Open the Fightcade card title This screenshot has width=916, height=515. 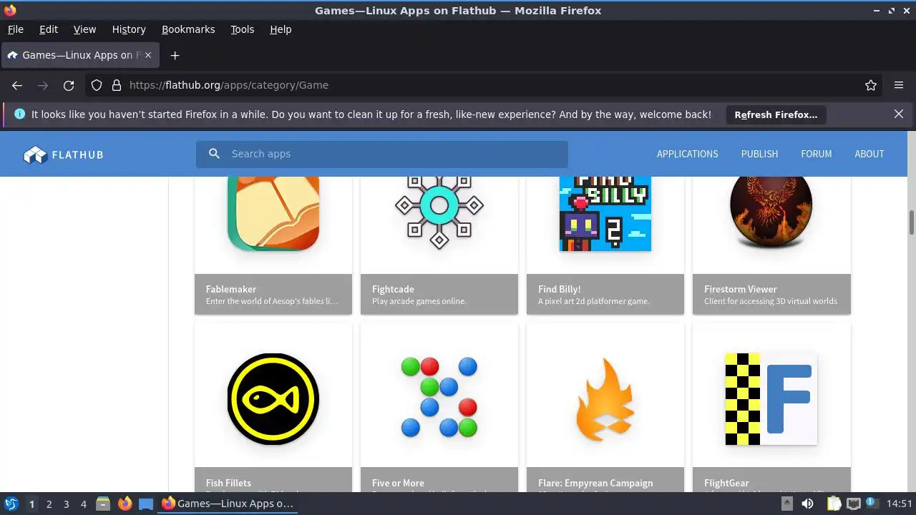(x=393, y=289)
